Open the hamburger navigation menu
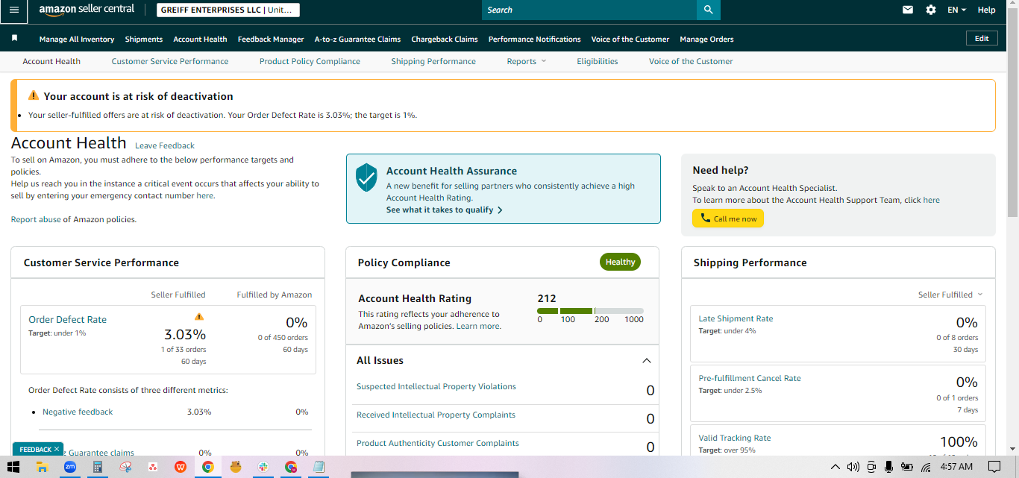The width and height of the screenshot is (1019, 478). 13,10
